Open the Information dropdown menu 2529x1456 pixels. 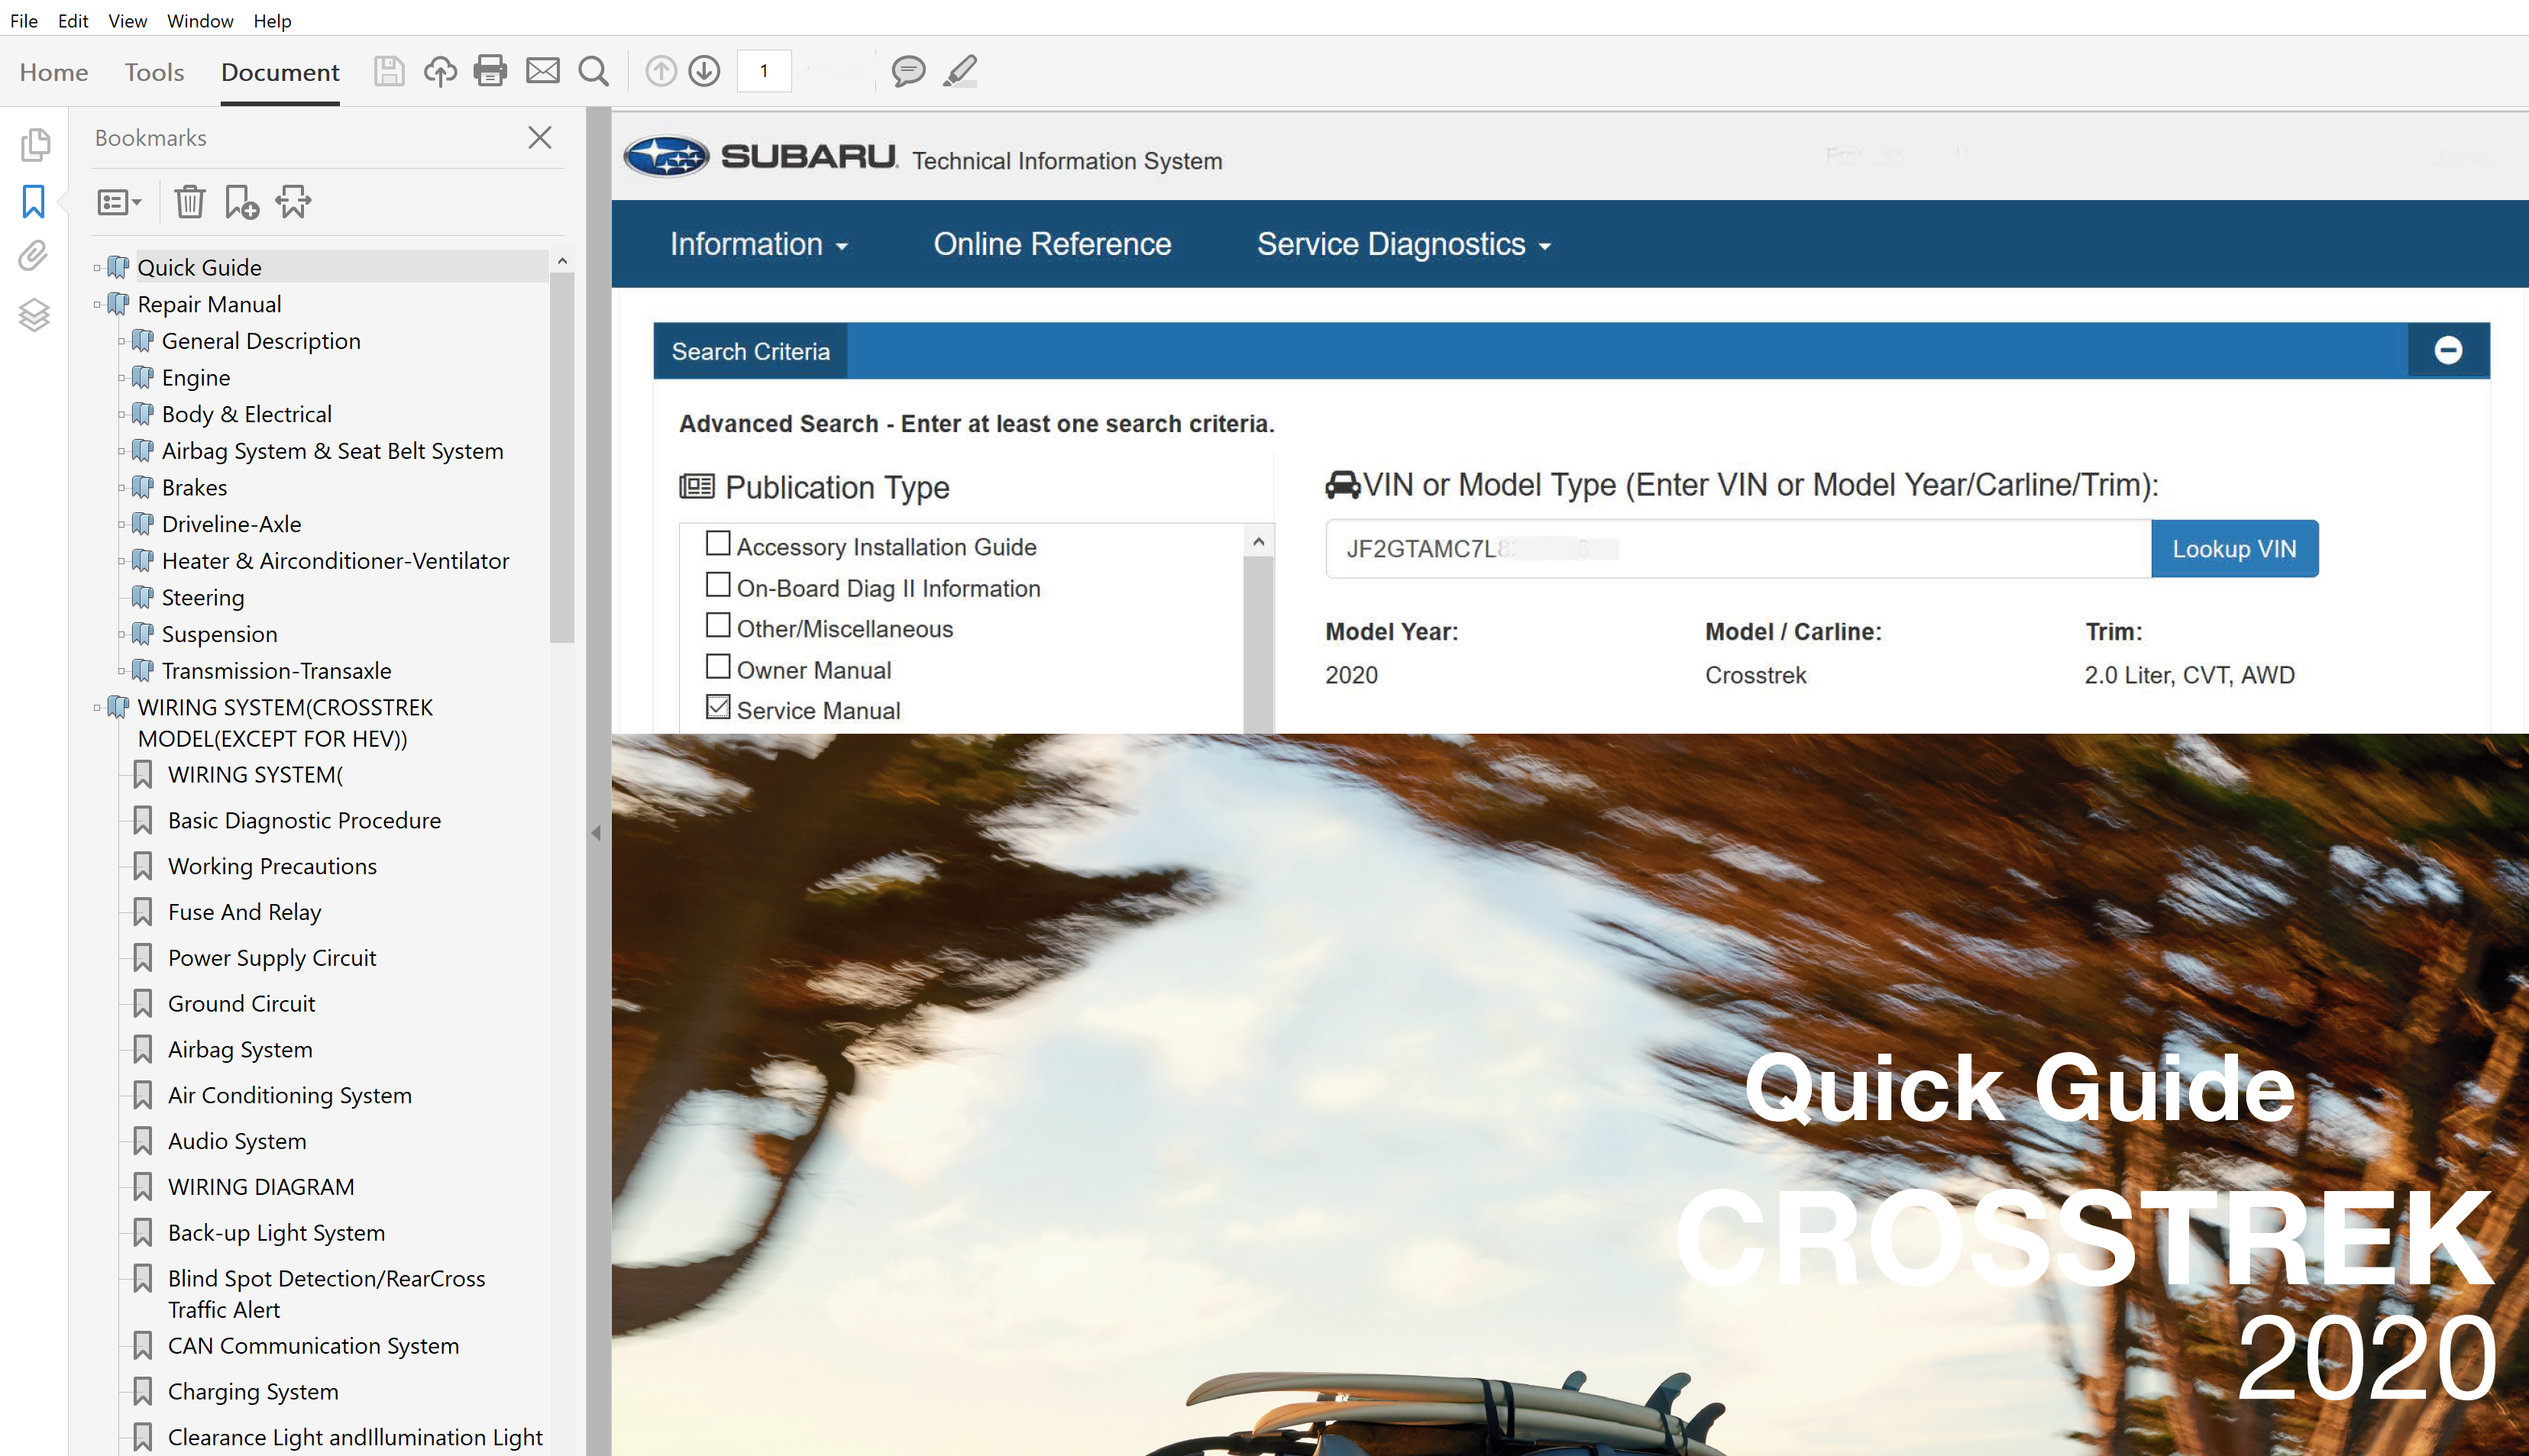coord(758,244)
